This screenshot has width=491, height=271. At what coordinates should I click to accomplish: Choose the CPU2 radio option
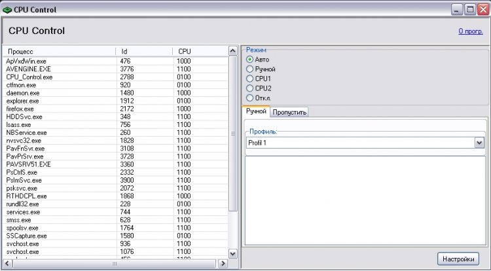click(x=249, y=88)
